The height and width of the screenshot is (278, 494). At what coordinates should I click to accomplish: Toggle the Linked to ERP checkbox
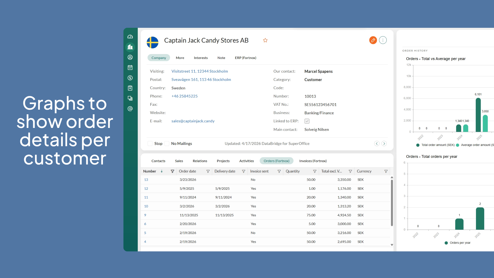307,121
